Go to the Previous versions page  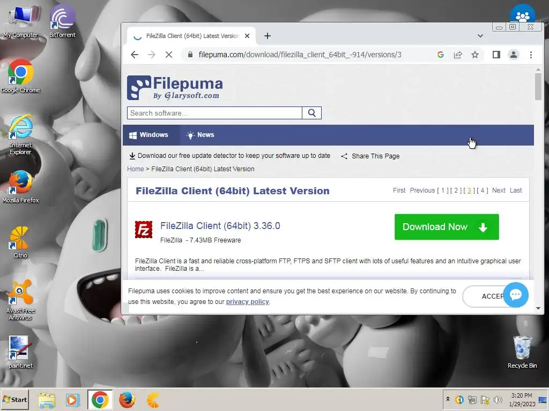pos(422,191)
